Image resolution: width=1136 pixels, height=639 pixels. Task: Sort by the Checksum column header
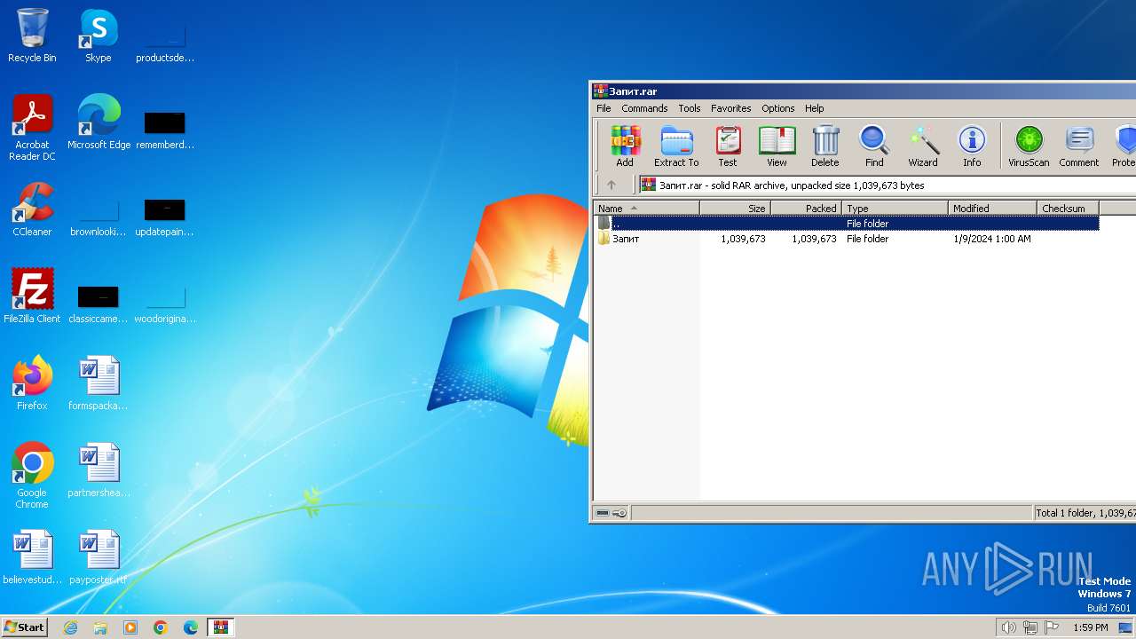coord(1068,209)
